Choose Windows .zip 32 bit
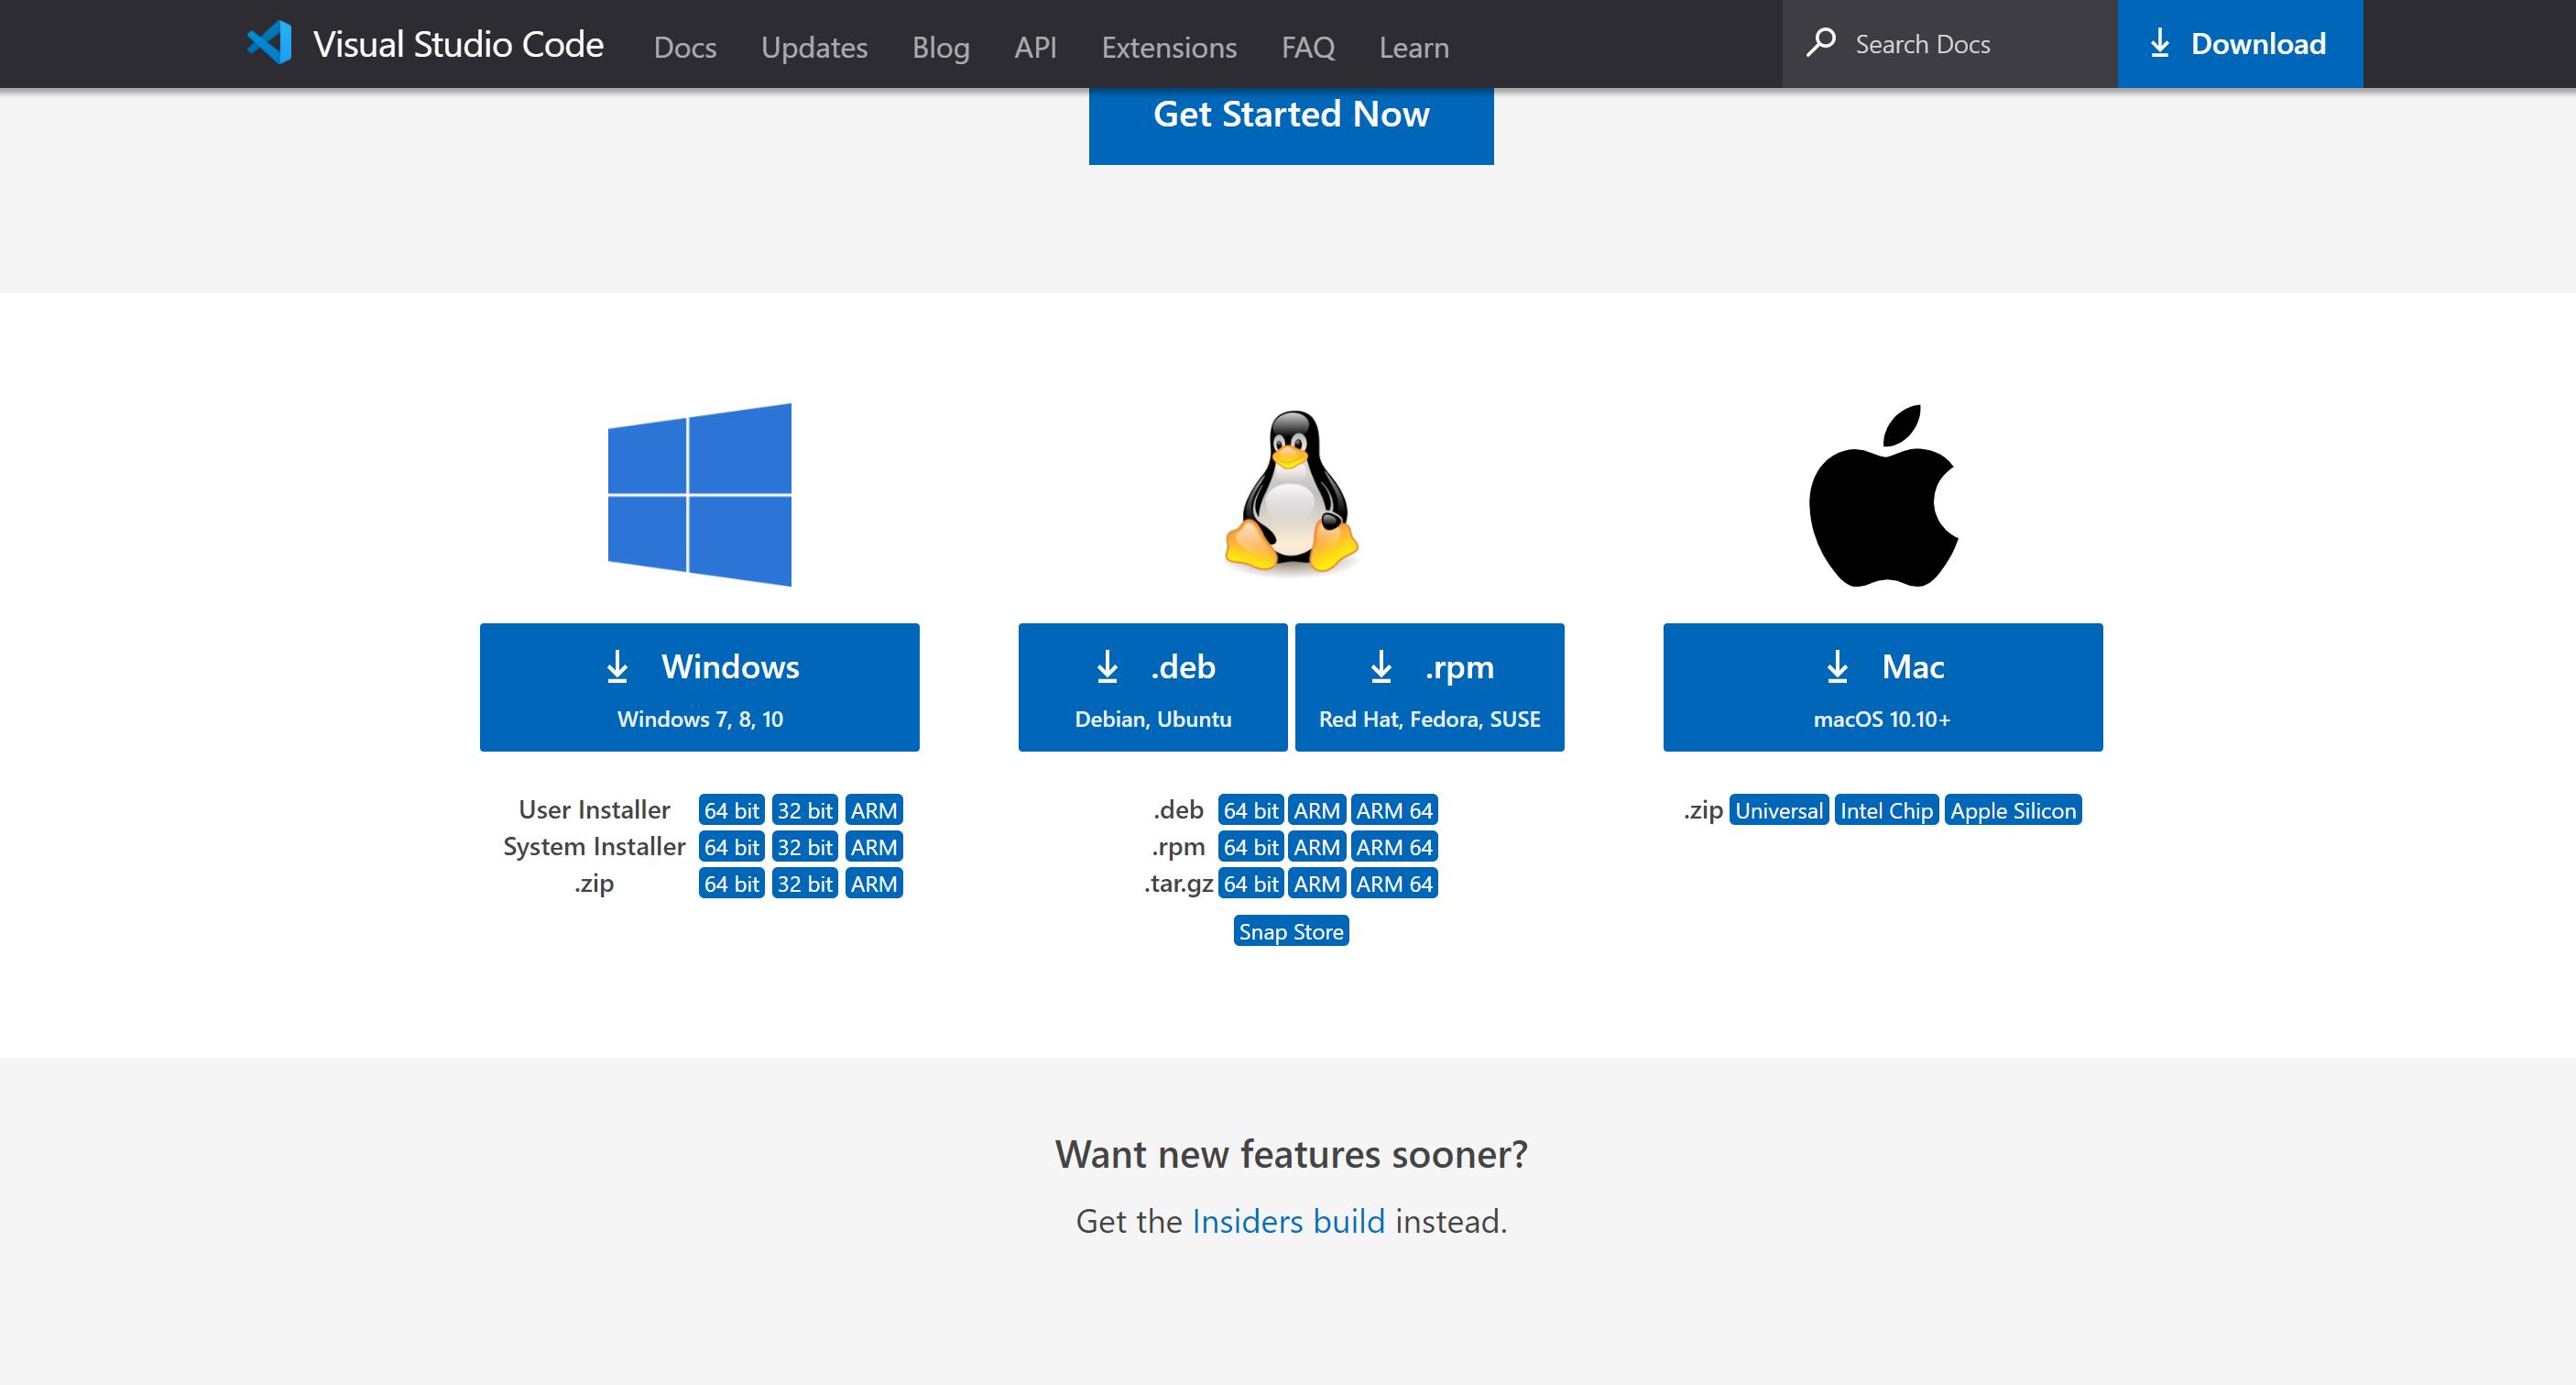The height and width of the screenshot is (1385, 2576). click(805, 884)
